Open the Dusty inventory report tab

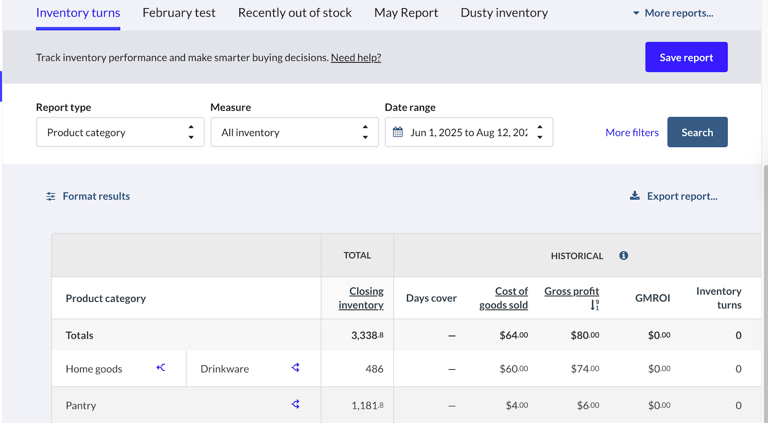(504, 13)
